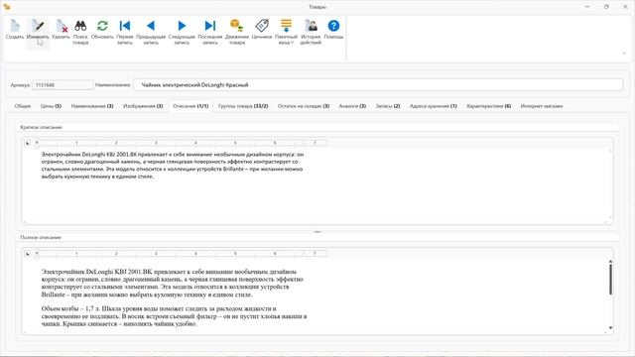Click the Ценники price tag icon

(262, 26)
